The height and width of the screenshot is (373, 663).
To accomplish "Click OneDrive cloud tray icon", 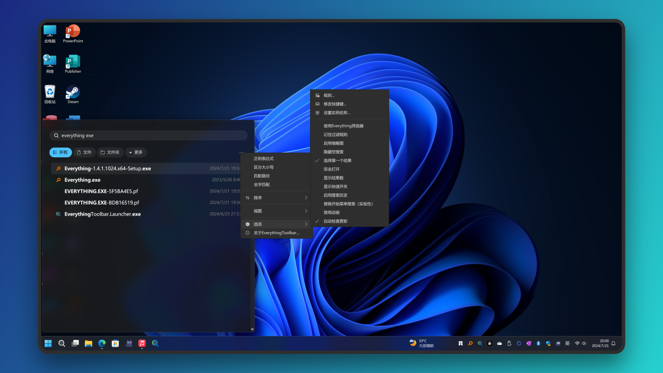I will tap(499, 343).
